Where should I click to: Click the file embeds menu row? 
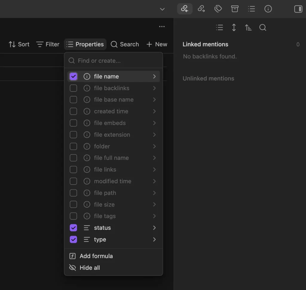(113, 123)
